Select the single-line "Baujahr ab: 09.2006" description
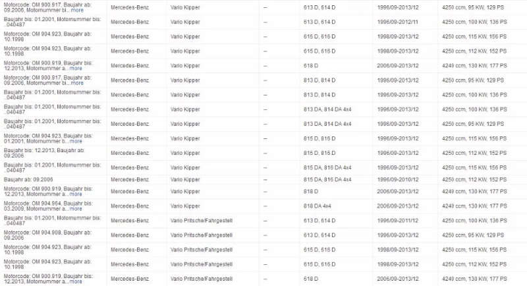This screenshot has width=527, height=286. coord(28,179)
